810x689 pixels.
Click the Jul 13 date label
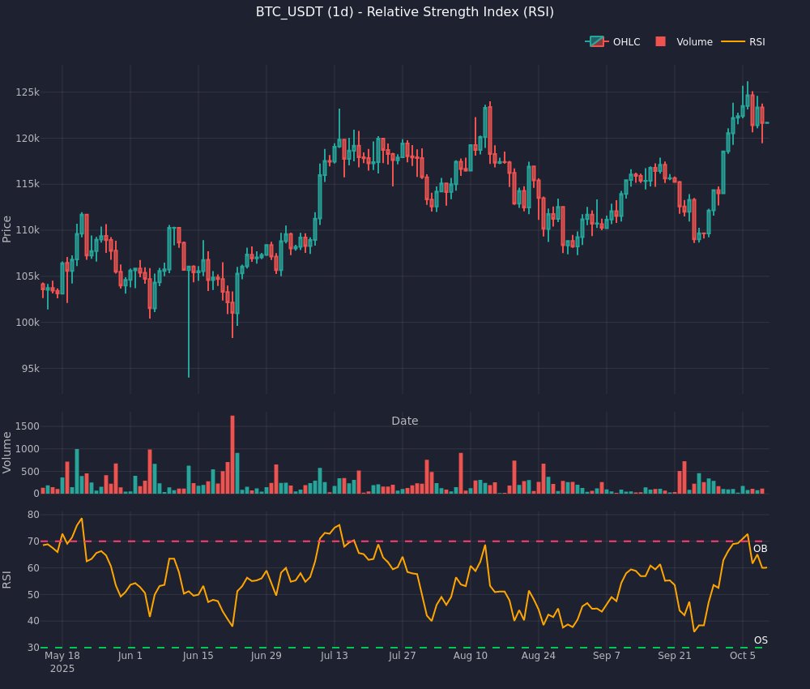334,656
